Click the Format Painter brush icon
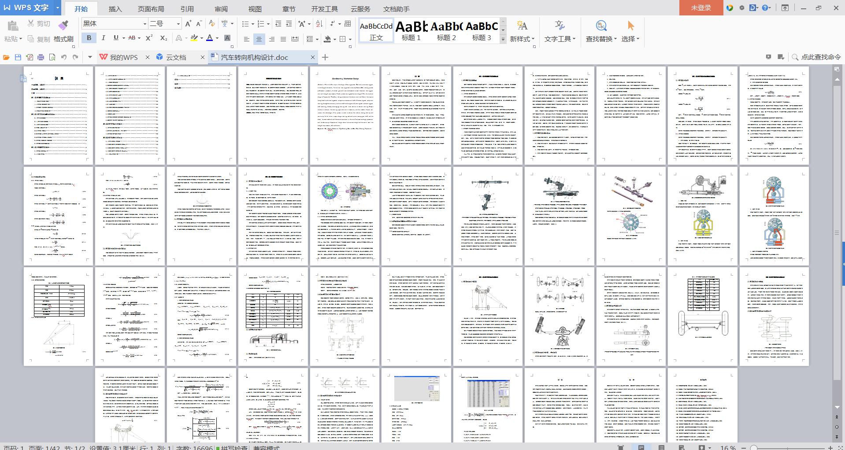The width and height of the screenshot is (845, 450). [x=63, y=25]
